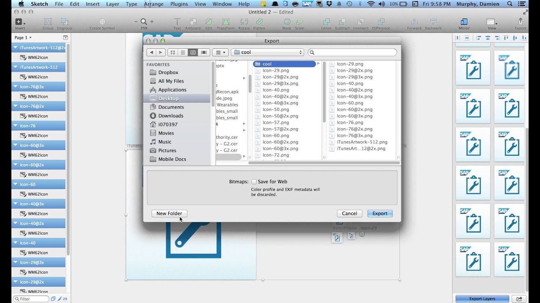The image size is (540, 303).
Task: Open the 'cool' folder path popup
Action: [x=267, y=52]
